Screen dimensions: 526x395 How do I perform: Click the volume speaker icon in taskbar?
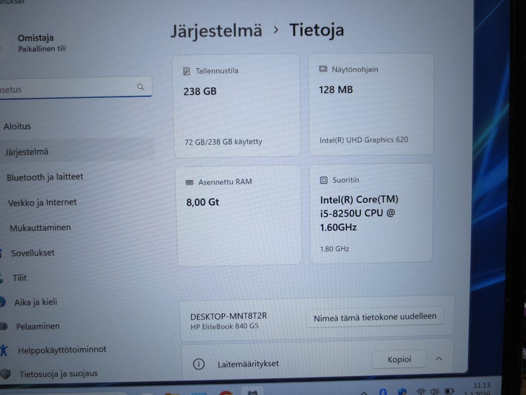[x=434, y=391]
